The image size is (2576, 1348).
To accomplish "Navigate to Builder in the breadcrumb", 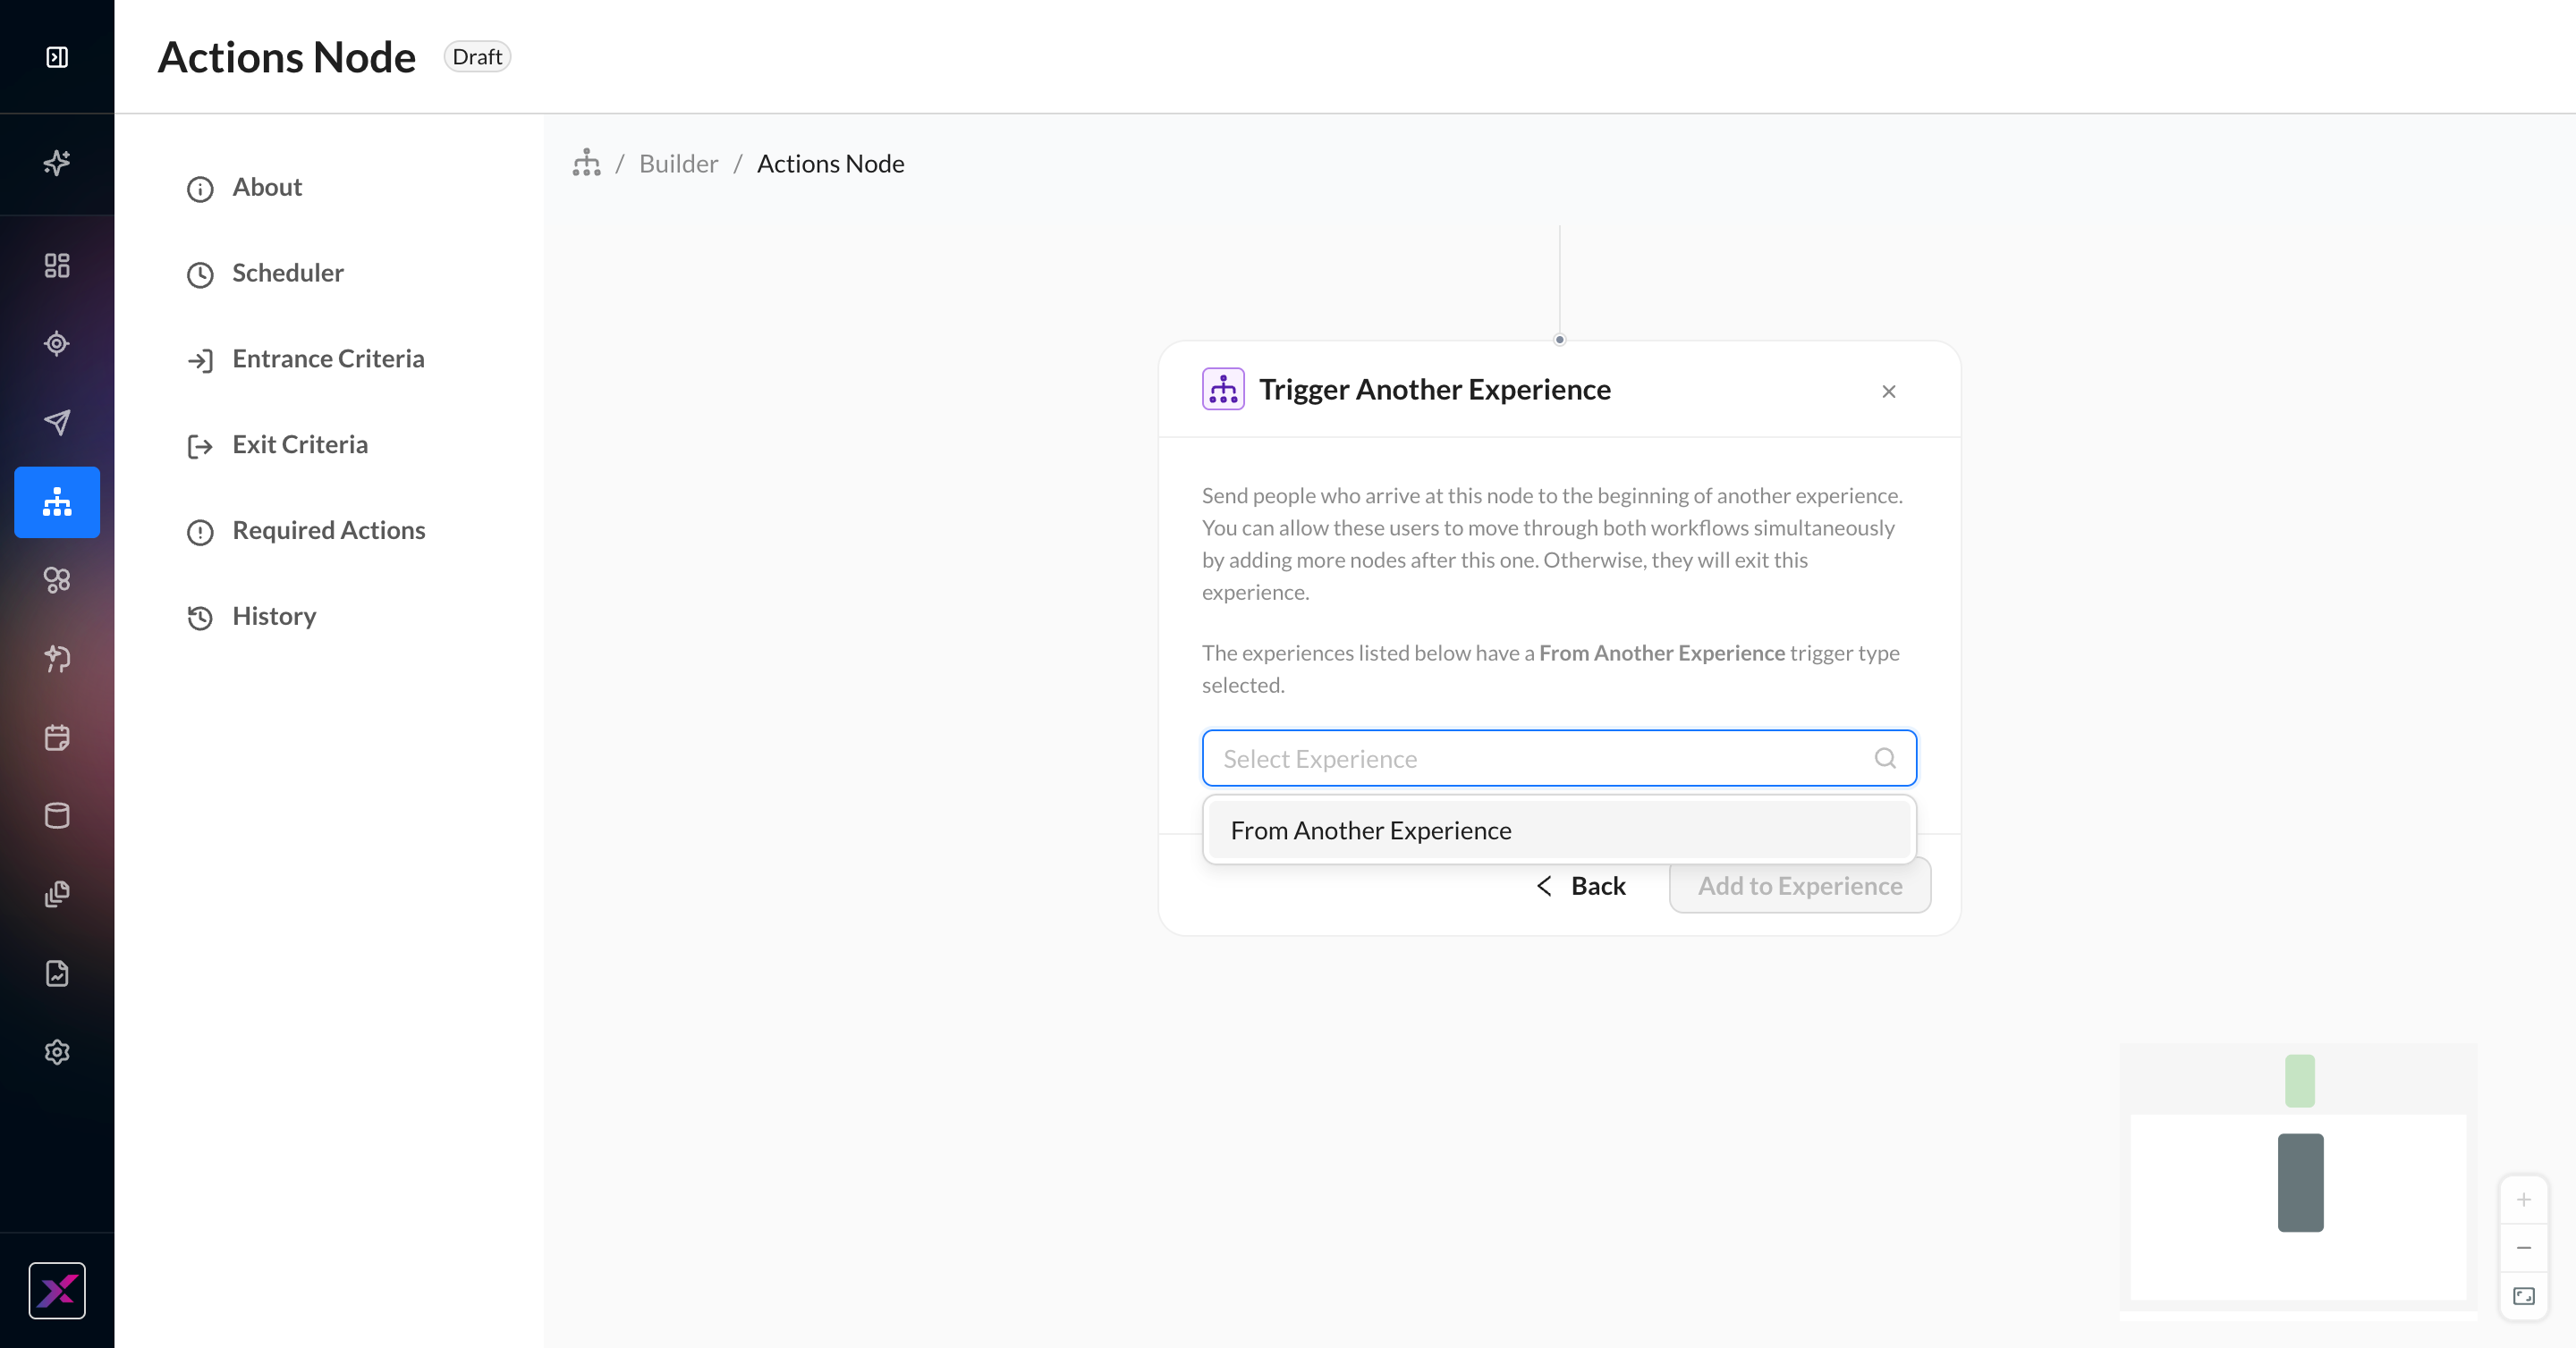I will [678, 164].
